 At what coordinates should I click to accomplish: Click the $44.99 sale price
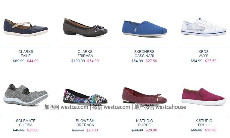pyautogui.click(x=33, y=61)
